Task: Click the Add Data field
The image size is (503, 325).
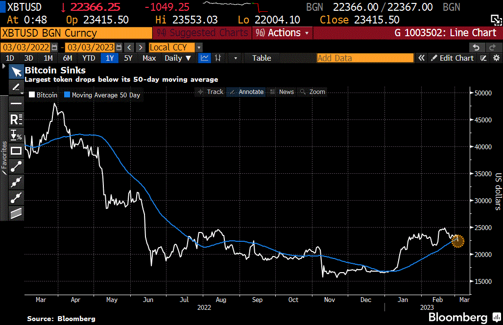Action: 365,58
